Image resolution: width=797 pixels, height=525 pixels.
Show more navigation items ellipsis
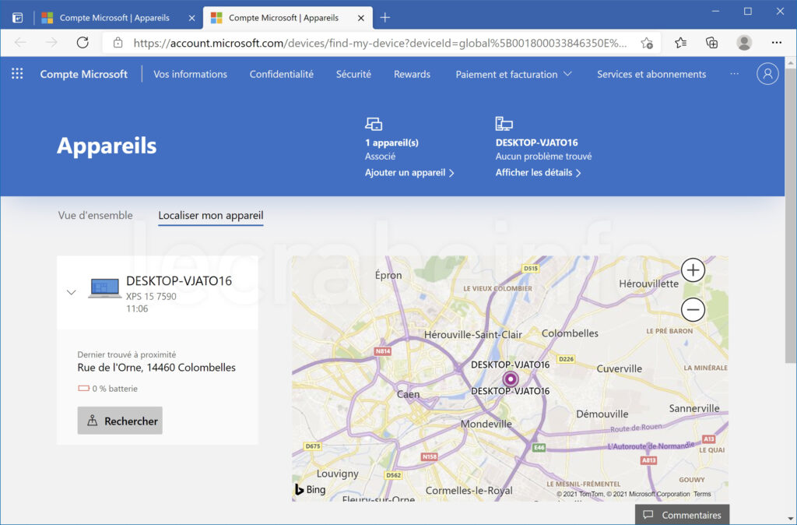[735, 74]
